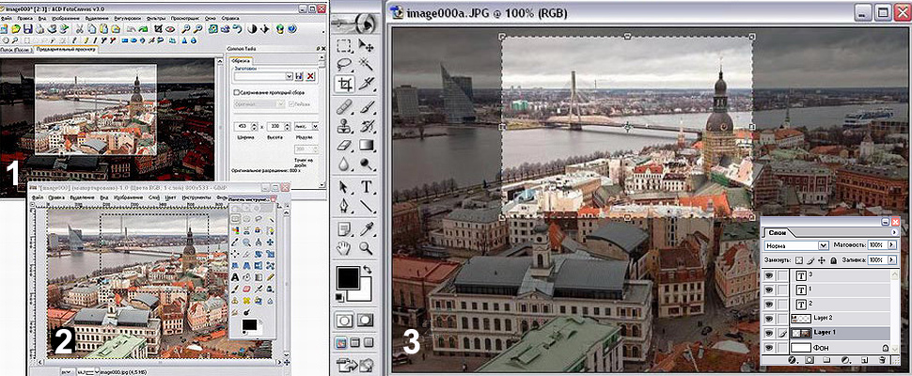Select the Rectangular Marquee tool in Photoshop
The width and height of the screenshot is (912, 376).
[x=344, y=46]
